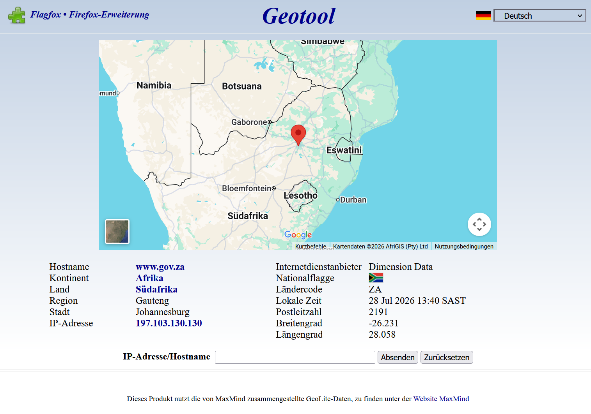591x414 pixels.
Task: Visit the Website MaxMind link
Action: [x=441, y=399]
